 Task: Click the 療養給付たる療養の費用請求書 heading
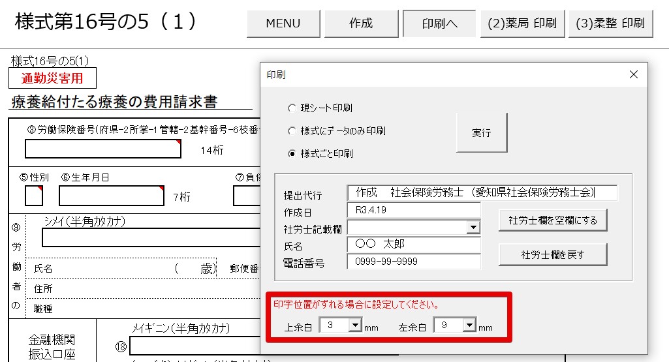(114, 102)
